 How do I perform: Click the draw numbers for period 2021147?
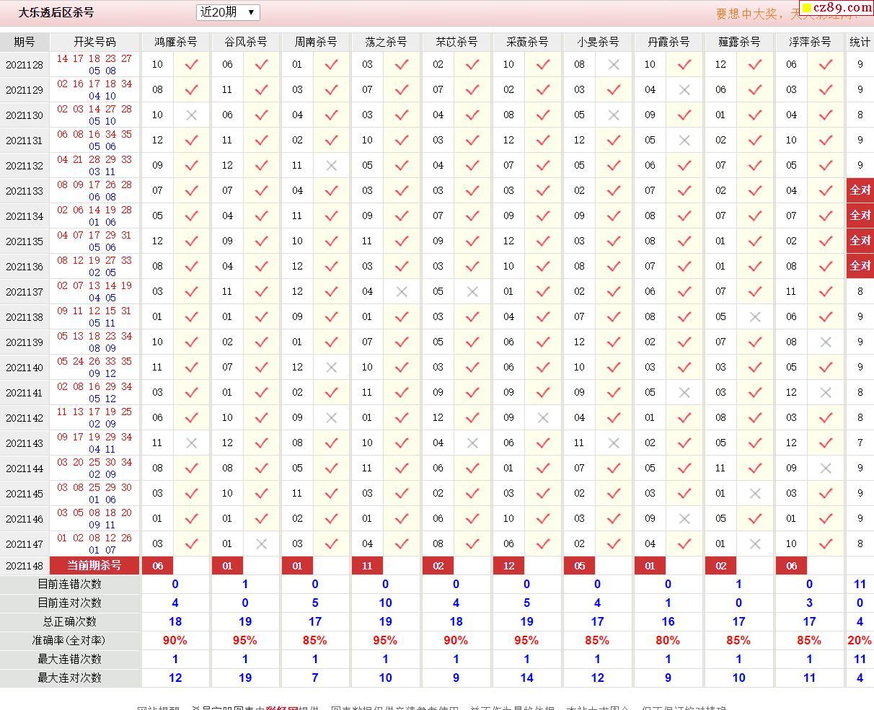click(x=94, y=543)
